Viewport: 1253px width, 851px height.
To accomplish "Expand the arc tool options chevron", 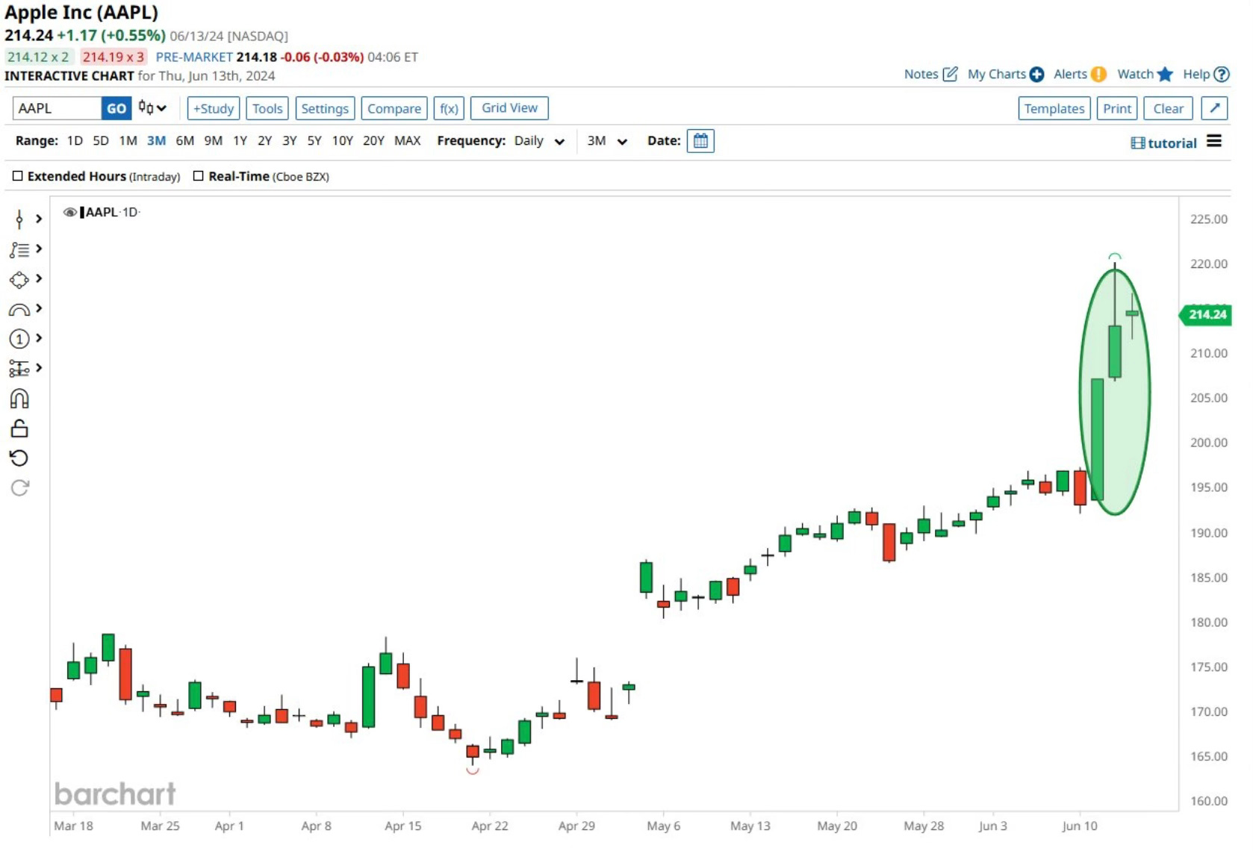I will [39, 308].
